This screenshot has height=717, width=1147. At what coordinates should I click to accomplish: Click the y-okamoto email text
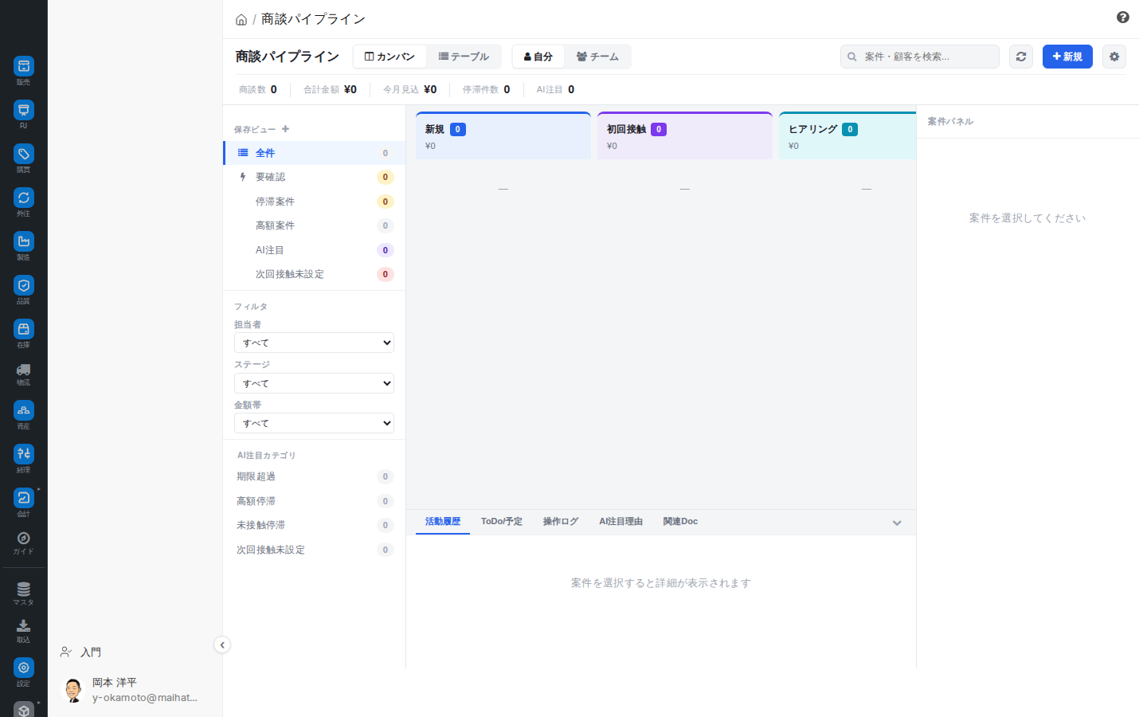click(x=144, y=698)
